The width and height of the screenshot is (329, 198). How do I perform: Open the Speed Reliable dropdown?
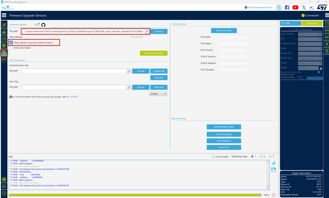point(310,63)
